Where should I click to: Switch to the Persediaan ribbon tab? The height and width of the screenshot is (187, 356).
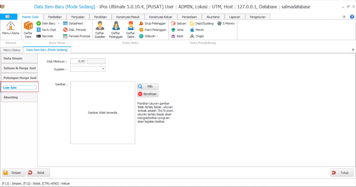pos(189,17)
